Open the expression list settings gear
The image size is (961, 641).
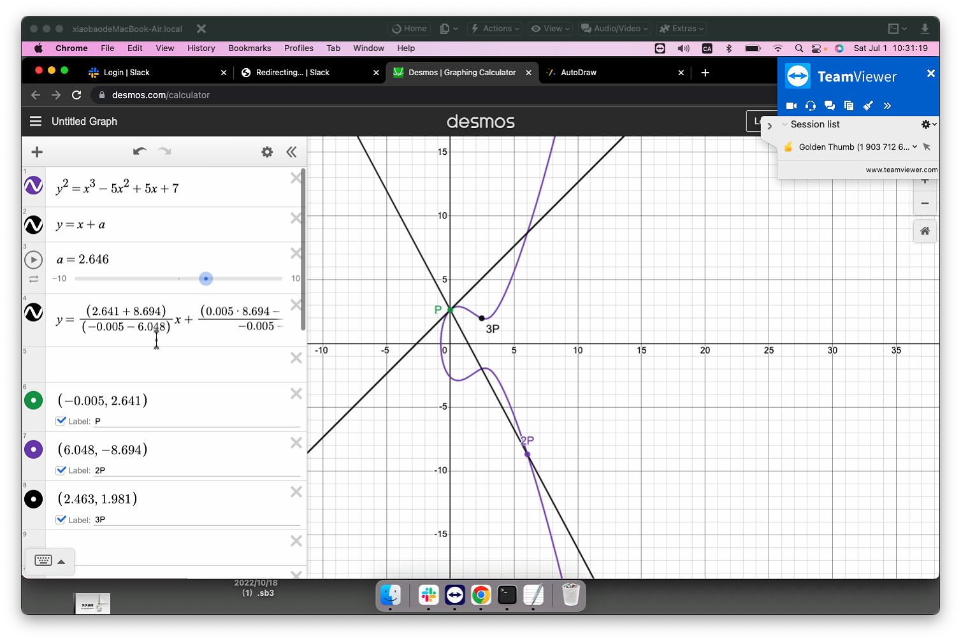click(x=267, y=152)
